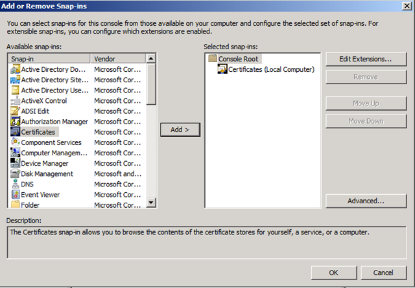Viewport: 415px width, 288px height.
Task: Choose the Authorization Manager icon
Action: pyautogui.click(x=15, y=122)
